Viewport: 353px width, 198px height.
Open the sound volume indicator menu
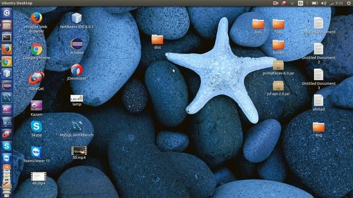point(324,3)
